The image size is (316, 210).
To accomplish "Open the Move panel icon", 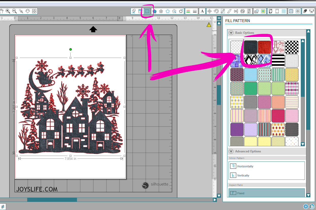I will pos(210,11).
